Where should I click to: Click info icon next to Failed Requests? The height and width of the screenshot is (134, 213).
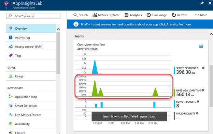197,113
